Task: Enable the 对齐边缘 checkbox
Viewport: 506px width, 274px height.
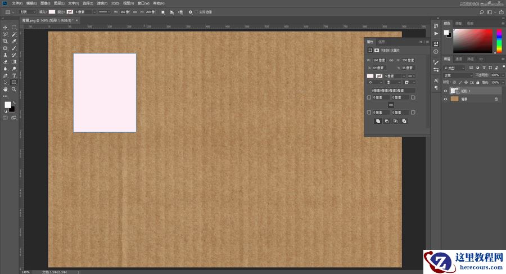Action: 196,11
